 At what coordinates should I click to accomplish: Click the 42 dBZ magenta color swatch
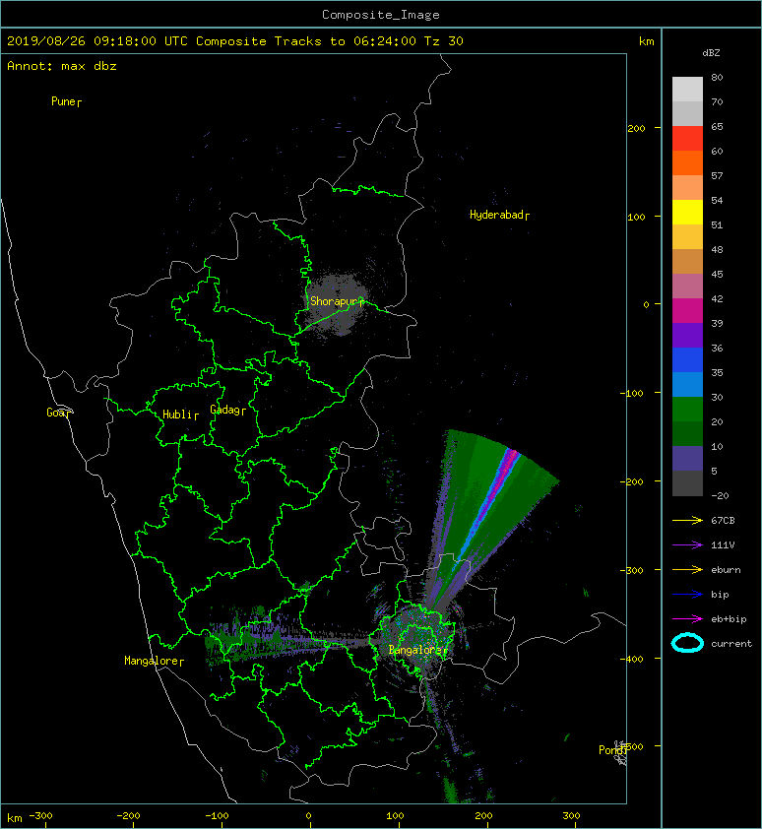click(687, 310)
